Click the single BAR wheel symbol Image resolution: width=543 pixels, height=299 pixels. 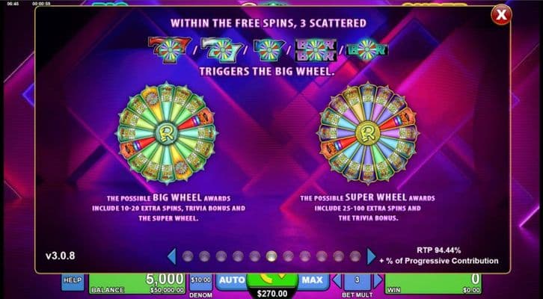point(366,50)
